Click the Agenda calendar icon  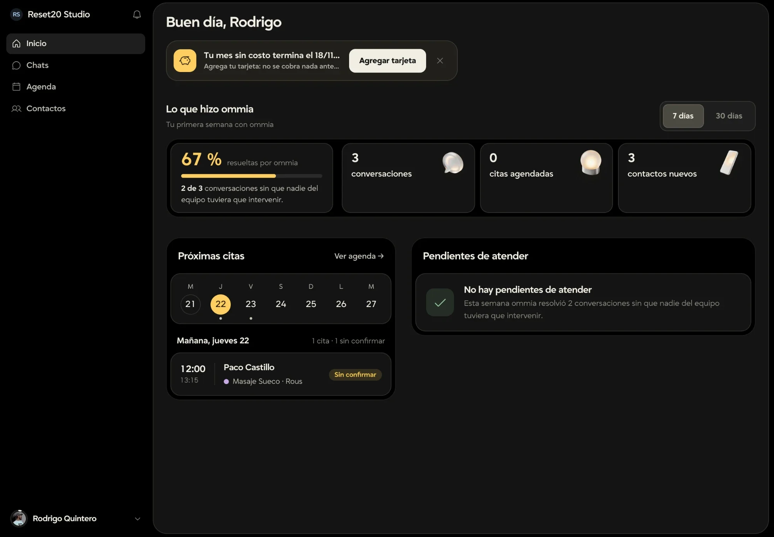[x=16, y=87]
